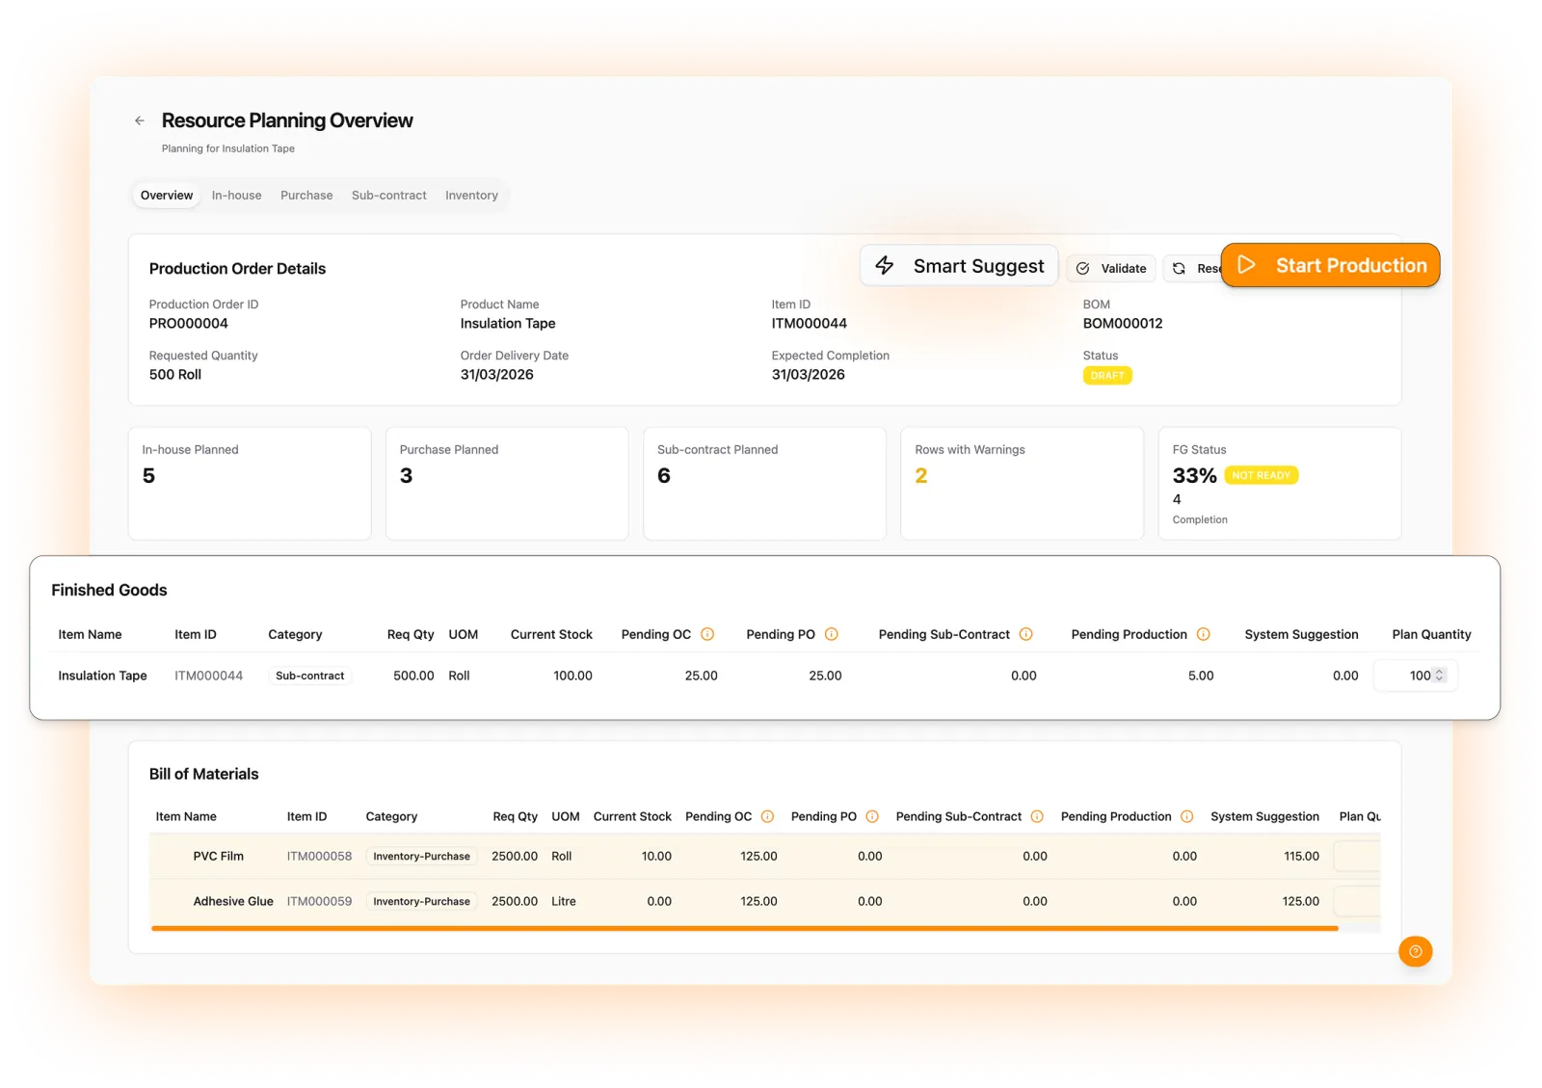1542x1088 pixels.
Task: Open the orange help bubble icon
Action: [x=1415, y=951]
